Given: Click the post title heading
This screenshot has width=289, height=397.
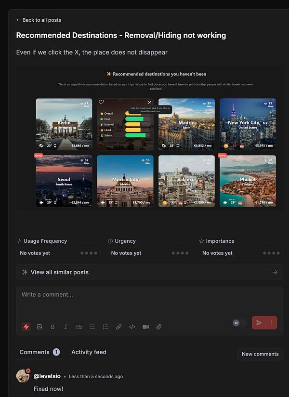Looking at the screenshot, I should click(x=121, y=35).
